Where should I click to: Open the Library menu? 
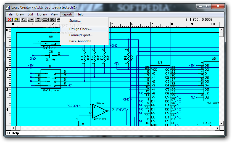pyautogui.click(x=42, y=14)
